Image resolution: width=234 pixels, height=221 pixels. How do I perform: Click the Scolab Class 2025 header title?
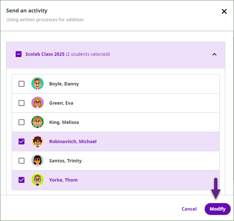click(x=45, y=54)
